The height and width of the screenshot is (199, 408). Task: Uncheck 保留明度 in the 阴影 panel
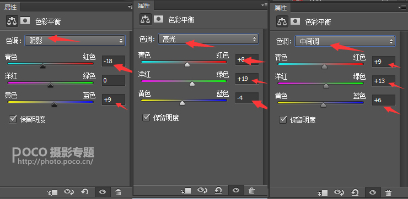click(x=13, y=119)
